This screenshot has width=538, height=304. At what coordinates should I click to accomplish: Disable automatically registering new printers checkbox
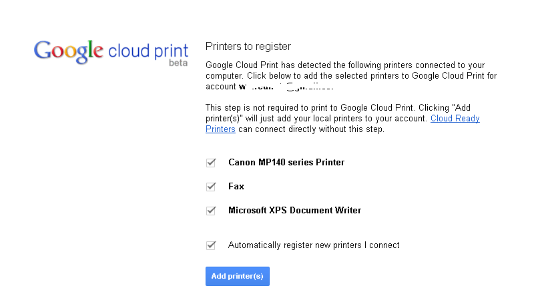(211, 245)
